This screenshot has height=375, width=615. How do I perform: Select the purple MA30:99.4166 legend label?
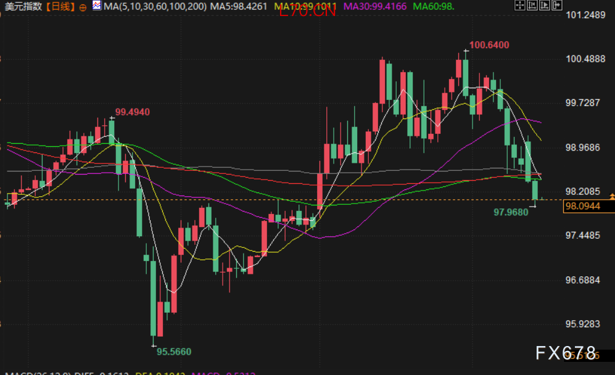(375, 6)
